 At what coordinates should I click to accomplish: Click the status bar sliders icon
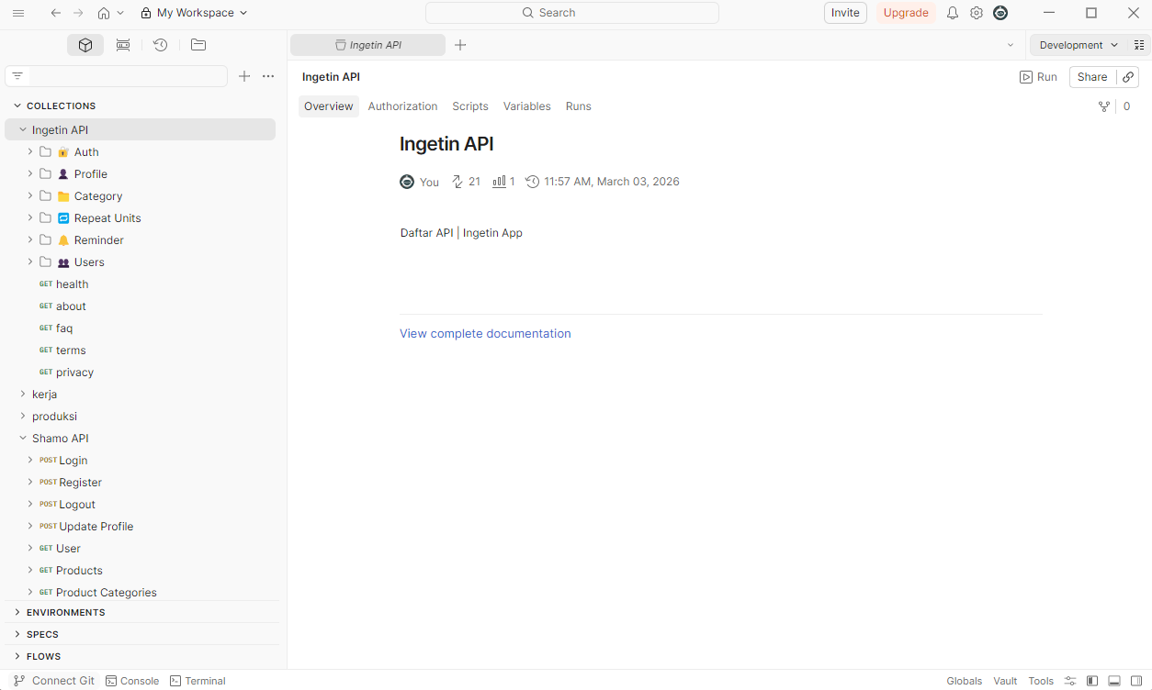point(1070,681)
